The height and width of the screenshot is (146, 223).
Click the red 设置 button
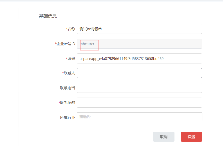(x=191, y=137)
